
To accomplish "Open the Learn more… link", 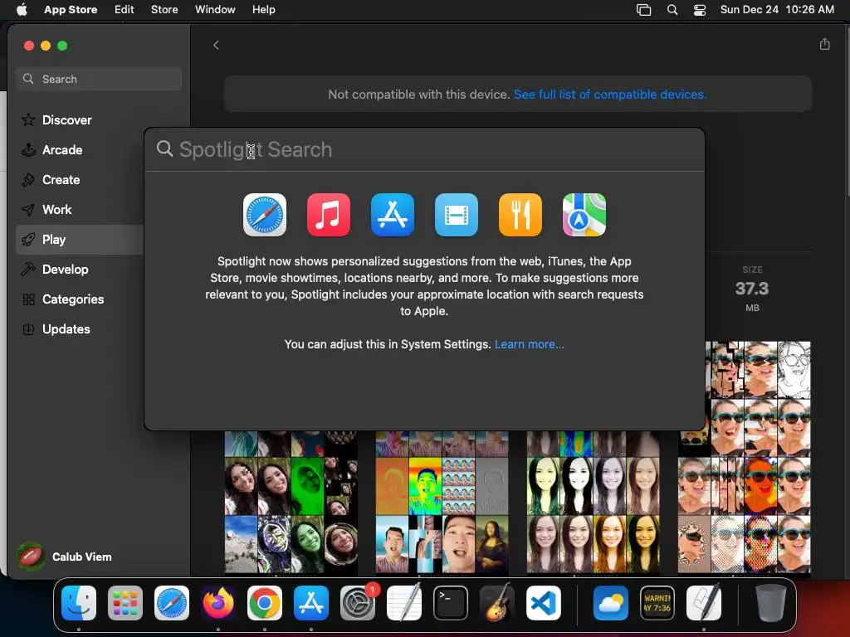I will point(529,344).
